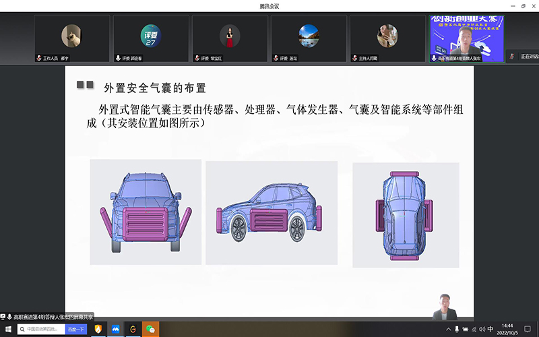Click the taskbar clock showing 14:44
This screenshot has height=337, width=539.
coord(506,329)
